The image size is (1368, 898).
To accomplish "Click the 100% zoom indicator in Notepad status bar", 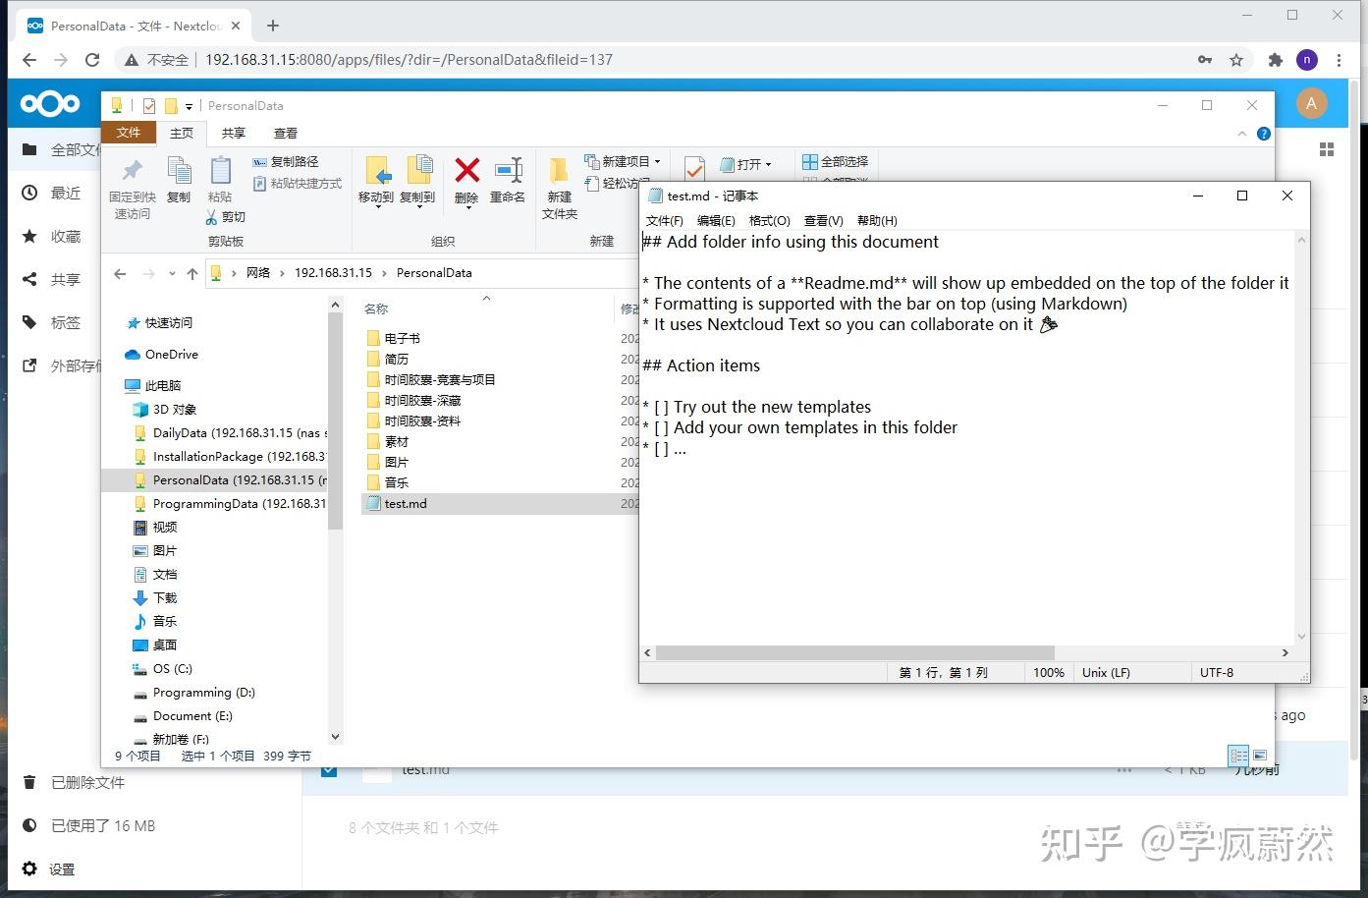I will (x=1048, y=672).
